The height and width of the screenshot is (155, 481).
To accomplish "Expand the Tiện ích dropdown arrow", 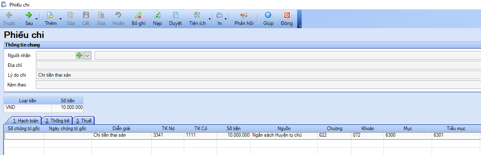I will point(210,19).
